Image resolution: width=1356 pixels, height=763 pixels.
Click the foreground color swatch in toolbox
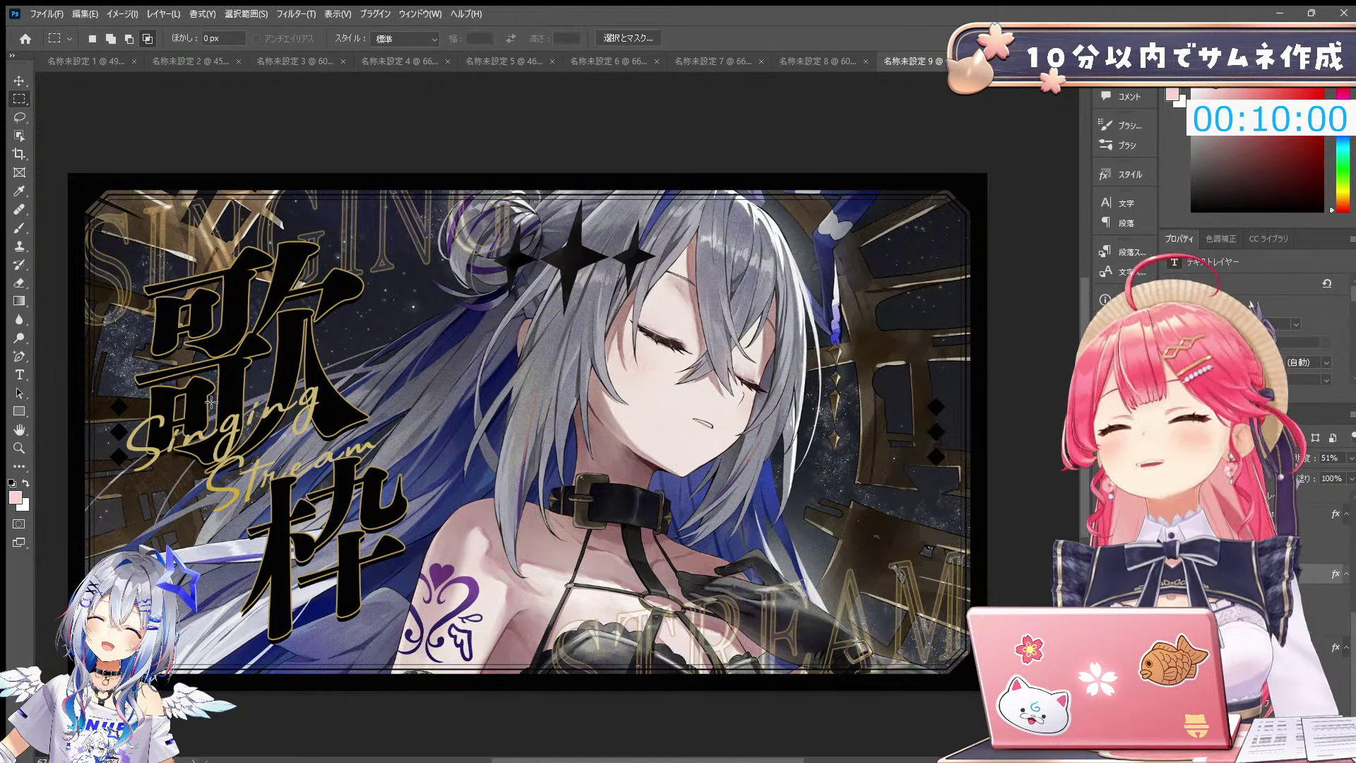click(x=15, y=498)
